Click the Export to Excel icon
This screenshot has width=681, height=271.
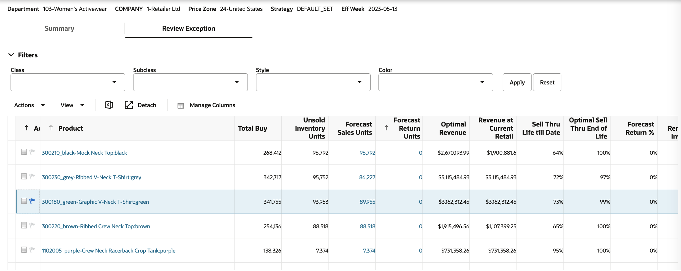[x=109, y=105]
